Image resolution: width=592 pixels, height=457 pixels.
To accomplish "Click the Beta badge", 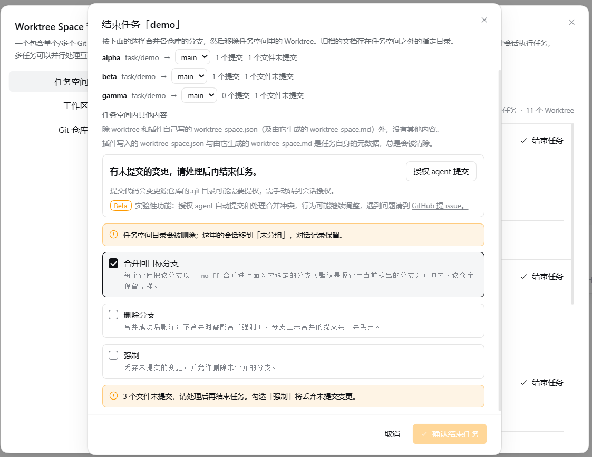I will [x=121, y=206].
